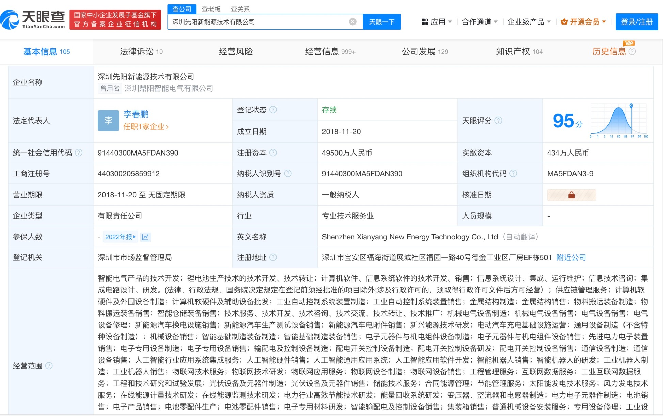Viewport: 663px width, 416px height.
Task: Click the organization code MA5FDAN3-9
Action: coord(570,174)
